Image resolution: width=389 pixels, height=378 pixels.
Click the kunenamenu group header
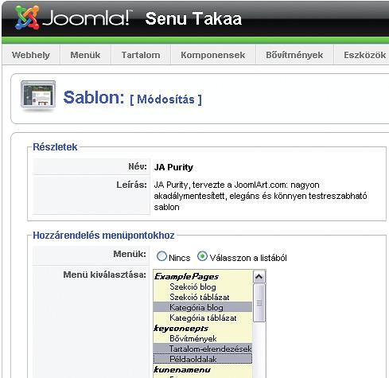(182, 369)
